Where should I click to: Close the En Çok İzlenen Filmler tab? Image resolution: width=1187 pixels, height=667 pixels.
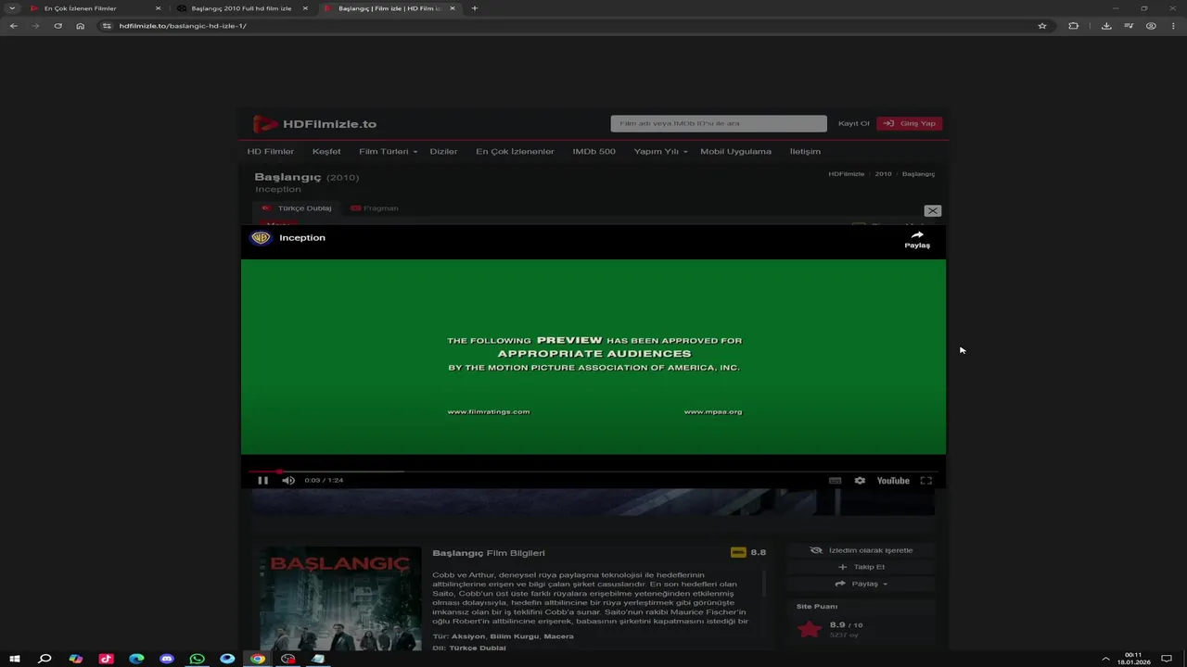click(x=158, y=8)
